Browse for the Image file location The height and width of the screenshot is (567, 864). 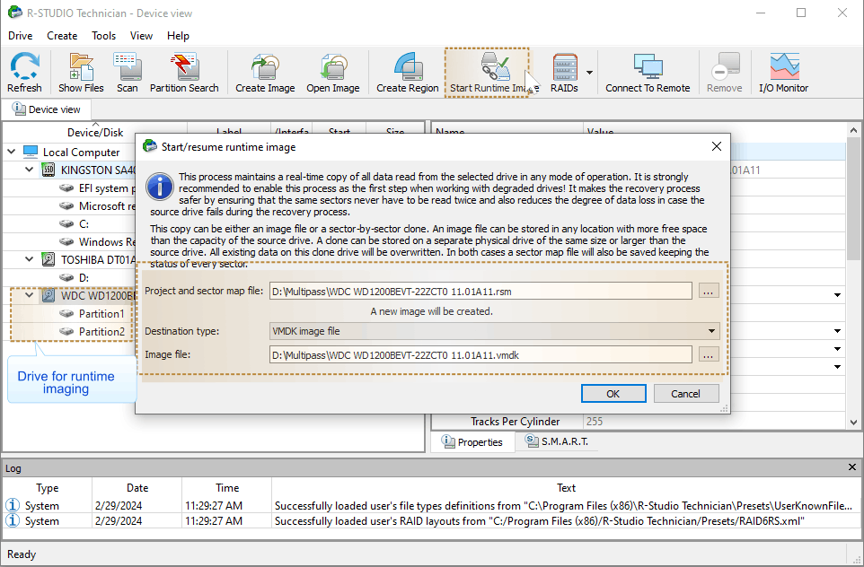point(709,355)
